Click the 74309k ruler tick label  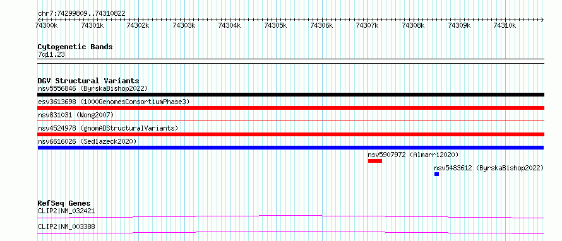click(x=459, y=25)
